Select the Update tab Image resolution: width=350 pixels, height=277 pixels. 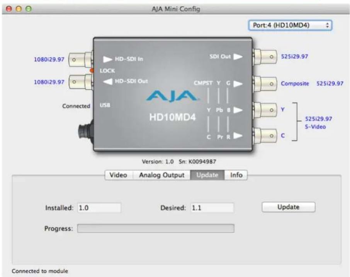207,175
